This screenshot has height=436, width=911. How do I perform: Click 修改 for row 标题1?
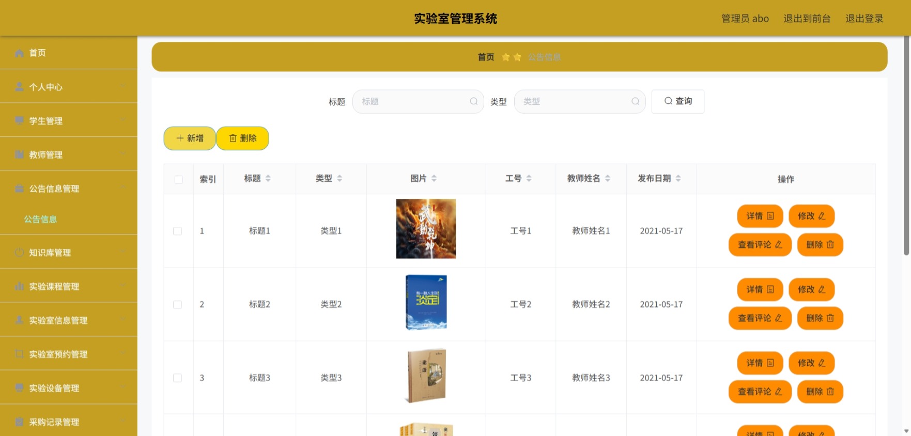811,216
